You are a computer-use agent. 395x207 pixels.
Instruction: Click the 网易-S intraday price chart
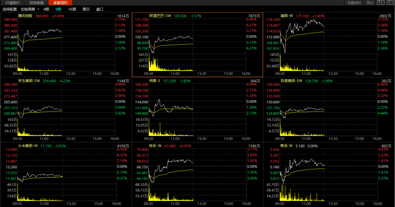[197, 101]
